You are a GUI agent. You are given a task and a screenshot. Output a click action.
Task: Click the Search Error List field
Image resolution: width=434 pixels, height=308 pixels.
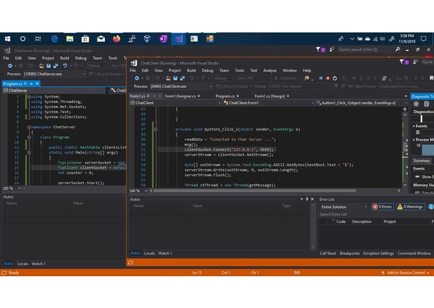coord(376,214)
